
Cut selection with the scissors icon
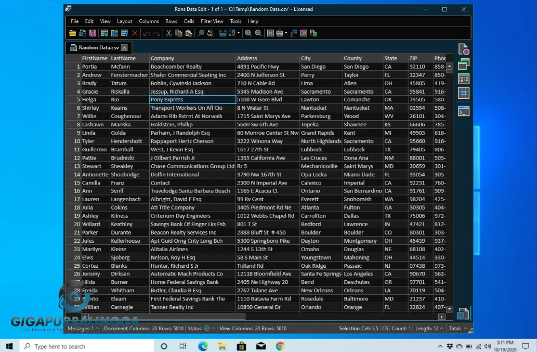[168, 33]
